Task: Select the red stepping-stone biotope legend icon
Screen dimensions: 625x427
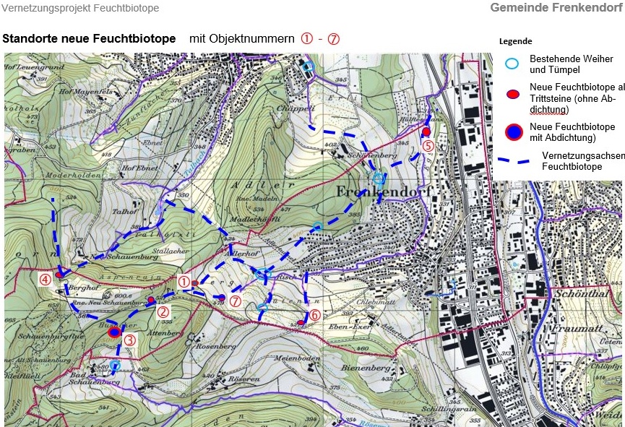Action: 512,94
